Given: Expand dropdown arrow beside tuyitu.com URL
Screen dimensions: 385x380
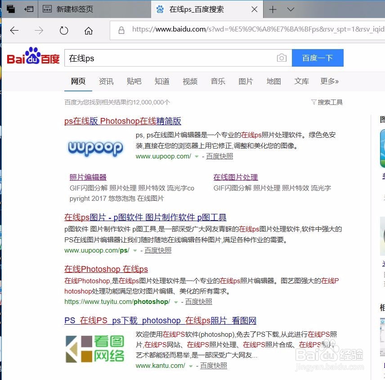Looking at the screenshot, I should (x=176, y=302).
